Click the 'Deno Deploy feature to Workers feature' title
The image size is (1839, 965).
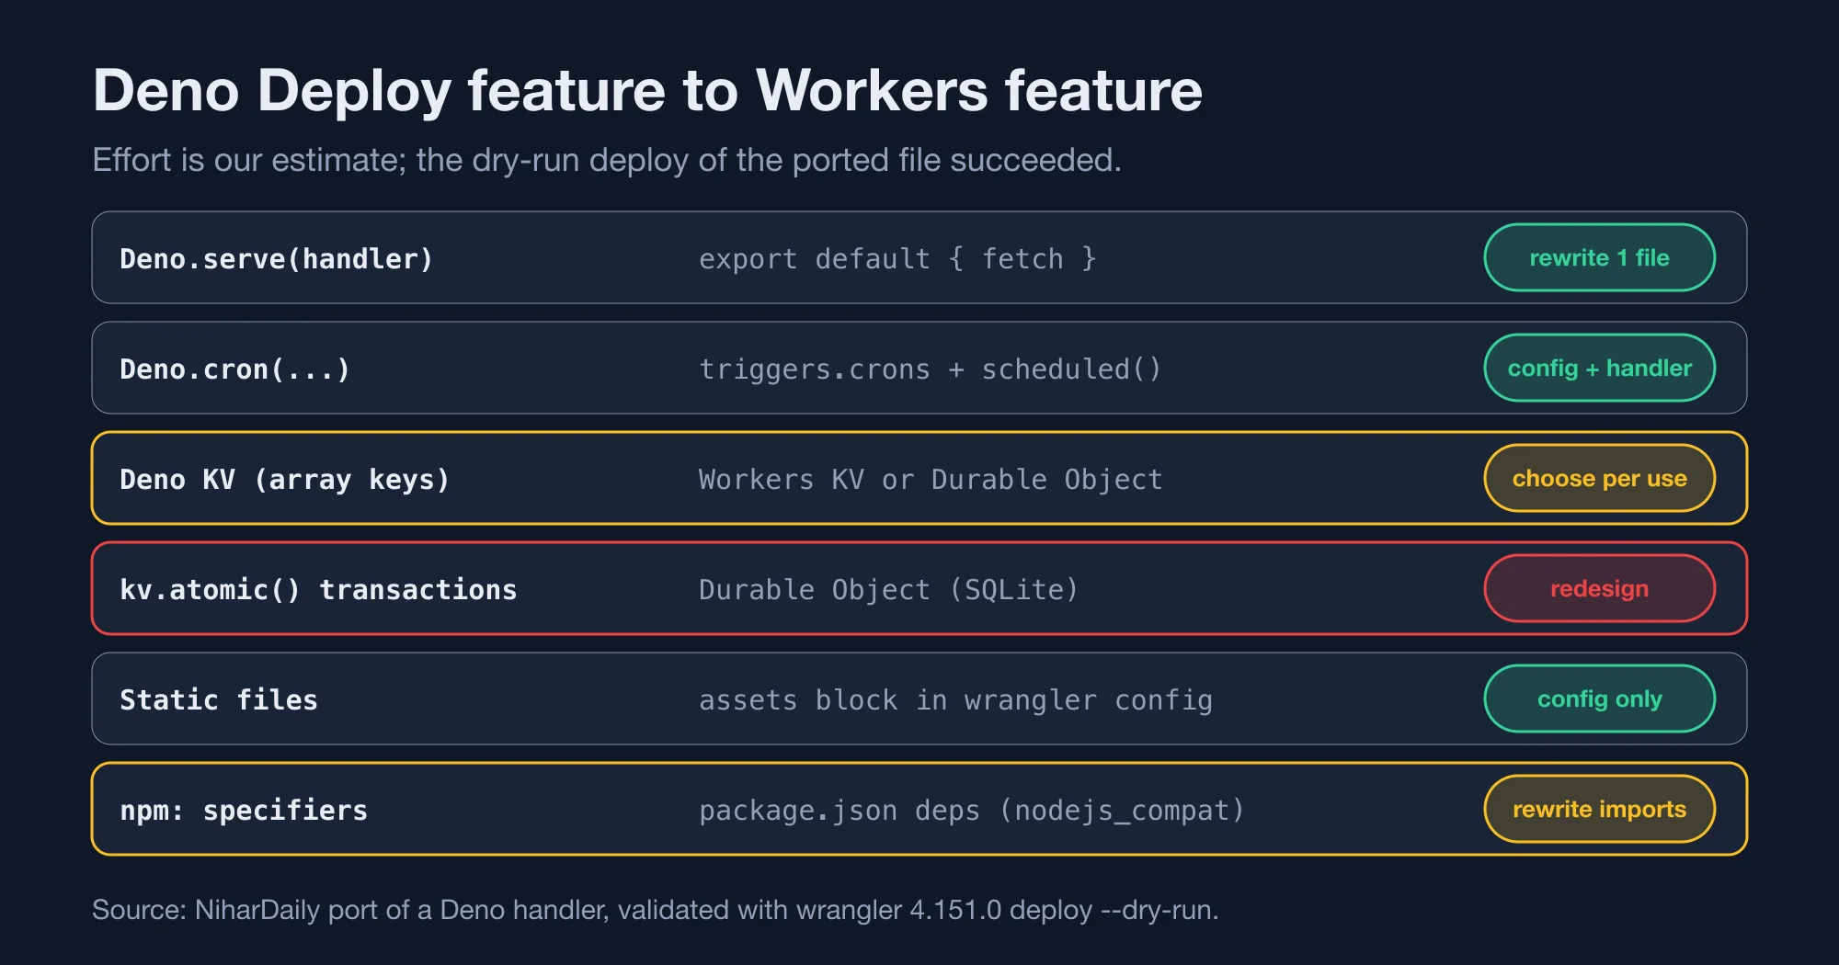[x=647, y=91]
